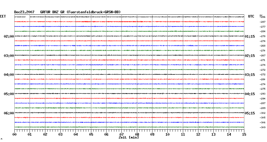Click minute tick label 10
This screenshot has height=142, width=267.
click(168, 135)
